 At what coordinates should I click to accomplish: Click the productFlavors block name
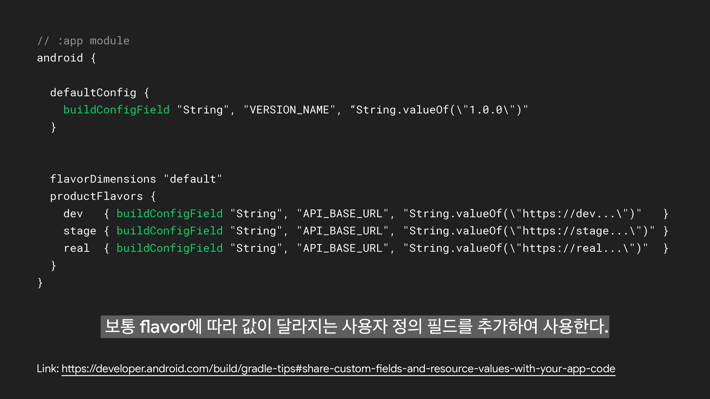pos(96,196)
